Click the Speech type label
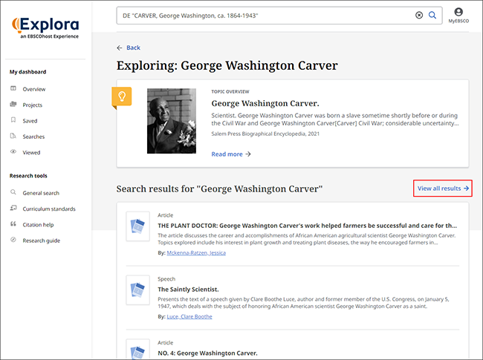The width and height of the screenshot is (483, 360). [x=166, y=279]
